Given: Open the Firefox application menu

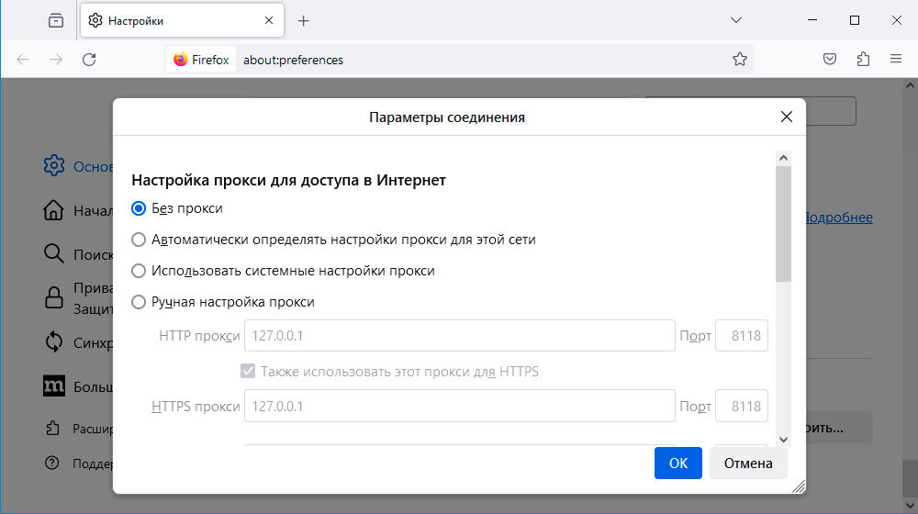Looking at the screenshot, I should pos(896,59).
